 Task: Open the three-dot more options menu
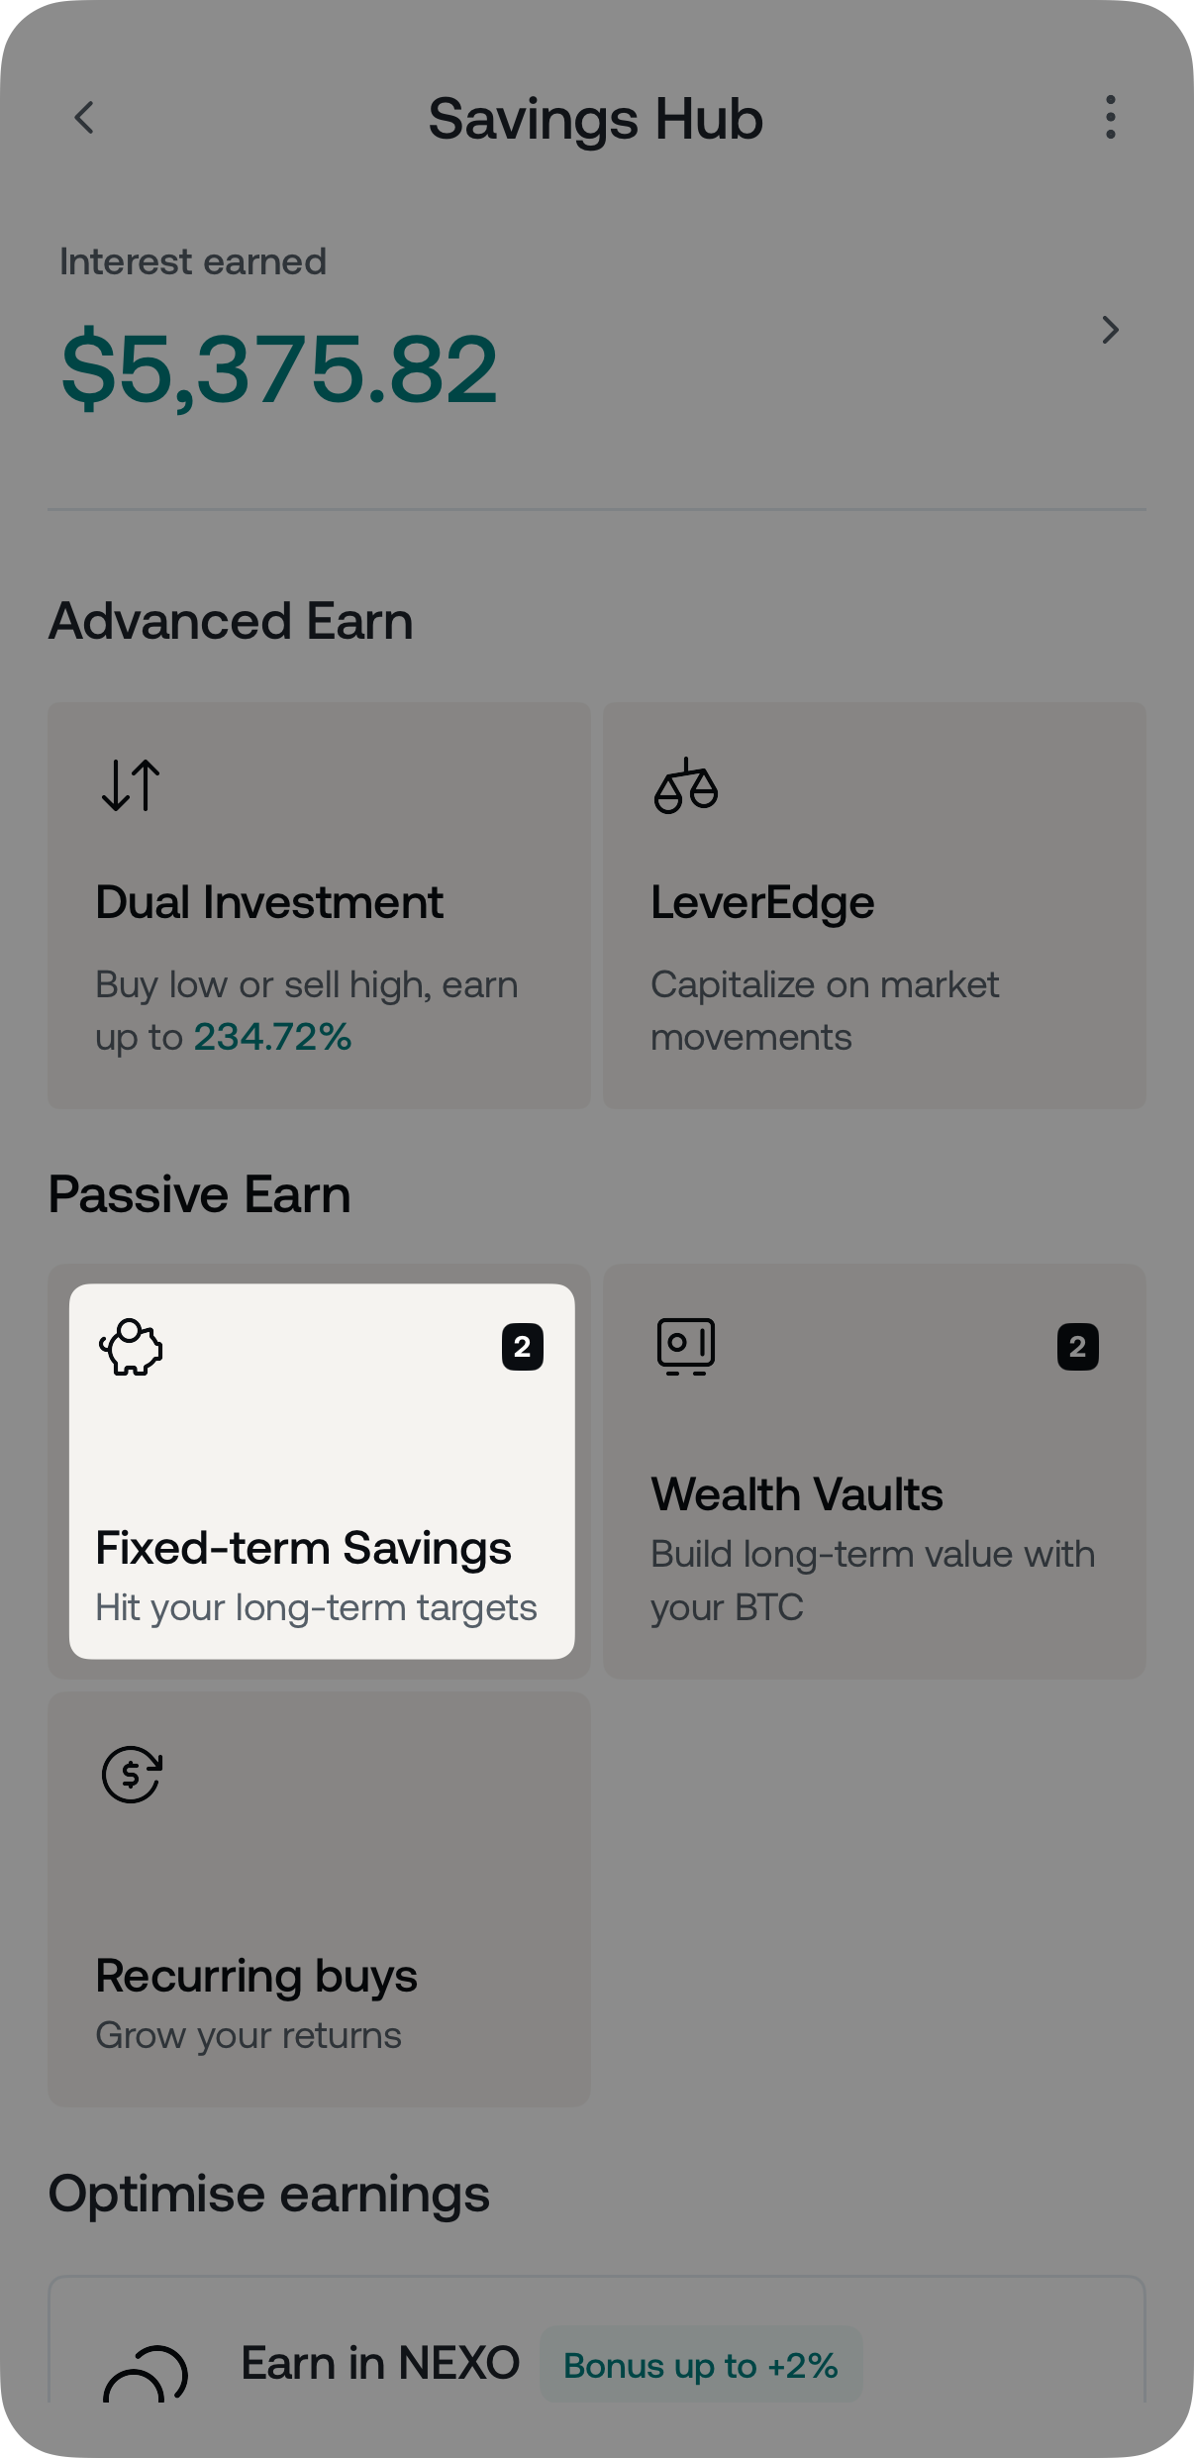click(1110, 118)
